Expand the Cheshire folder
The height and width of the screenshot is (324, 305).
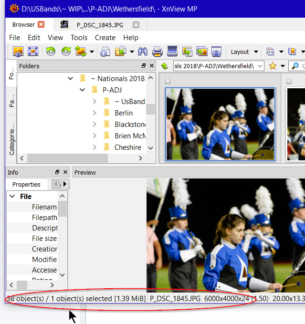[x=95, y=147]
